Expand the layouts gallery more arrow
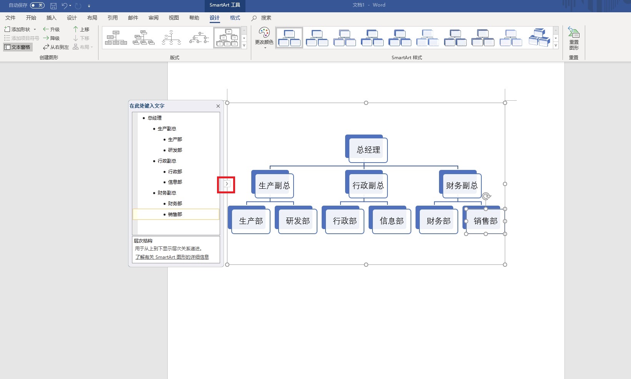This screenshot has height=379, width=631. [x=244, y=46]
